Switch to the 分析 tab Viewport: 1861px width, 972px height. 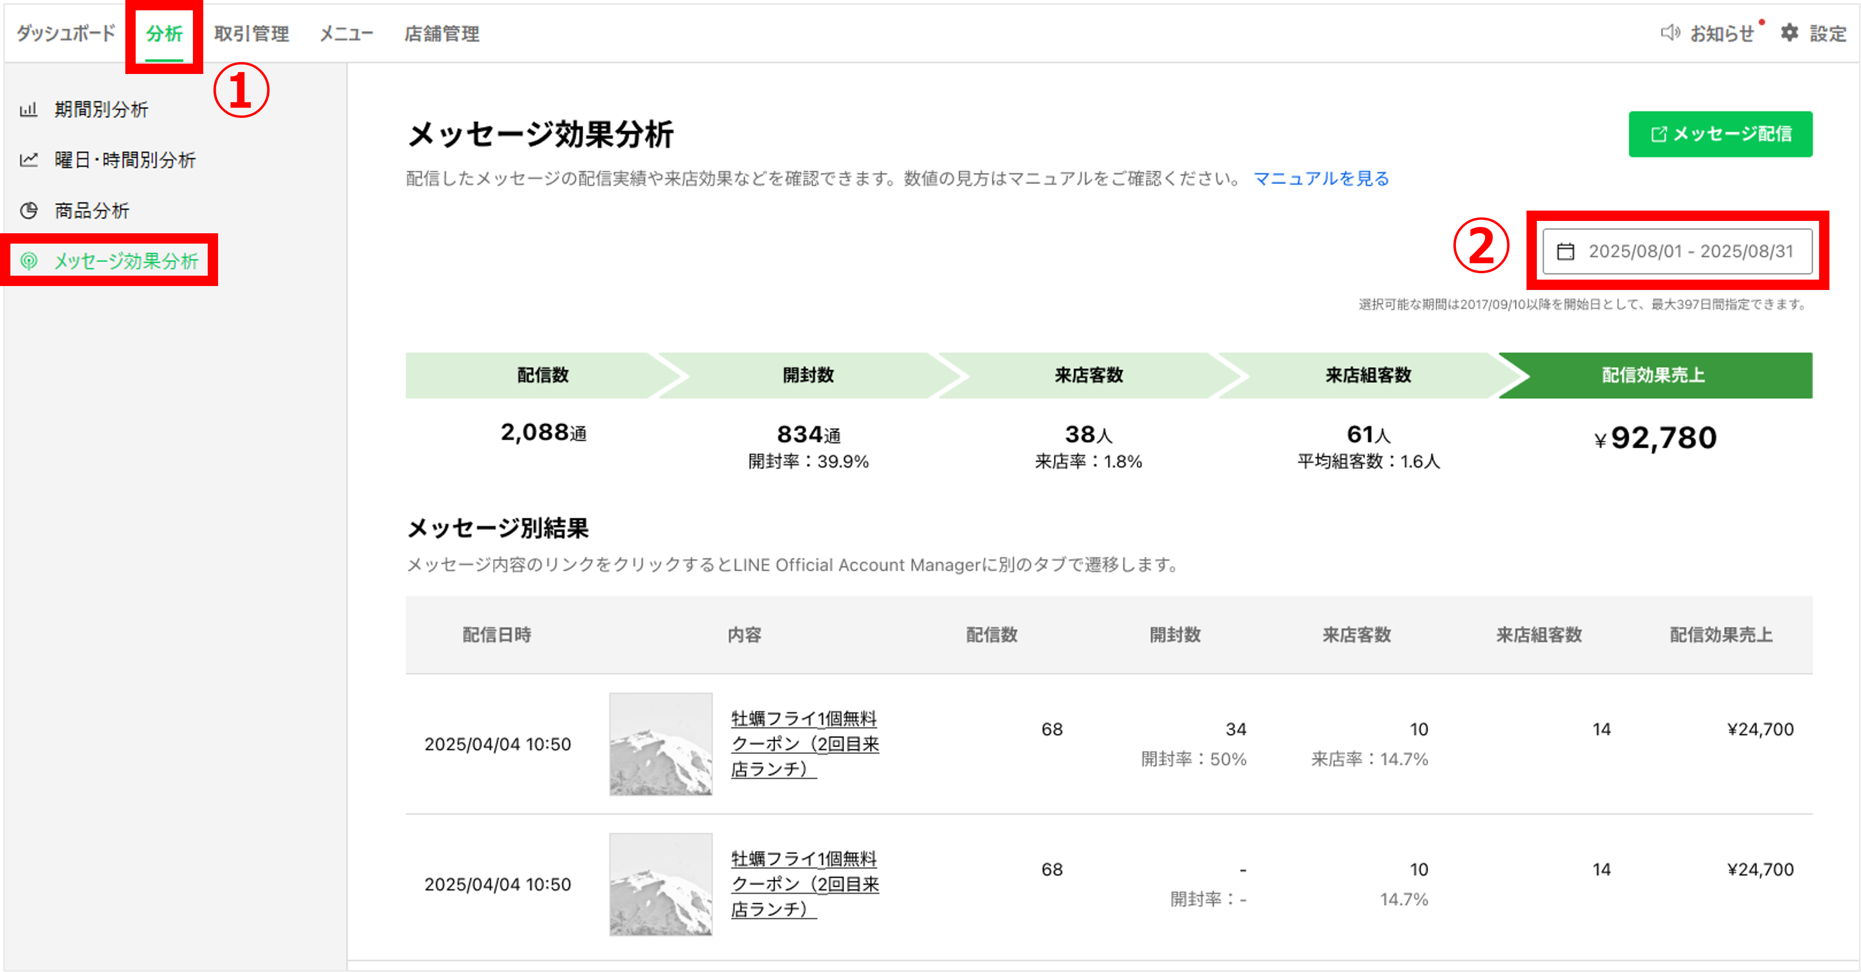[164, 33]
